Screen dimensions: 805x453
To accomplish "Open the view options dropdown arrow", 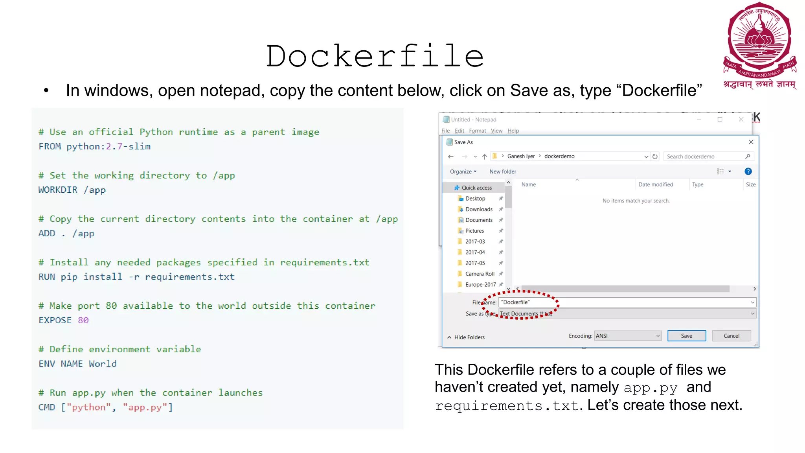I will [x=730, y=171].
